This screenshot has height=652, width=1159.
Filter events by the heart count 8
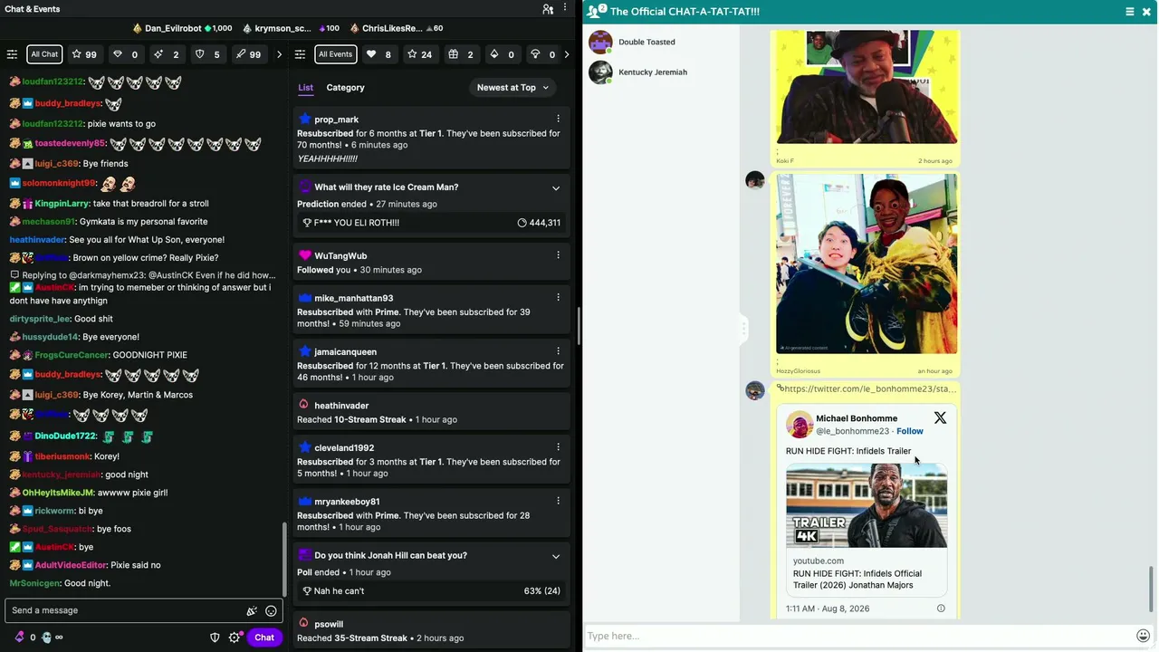pyautogui.click(x=378, y=54)
